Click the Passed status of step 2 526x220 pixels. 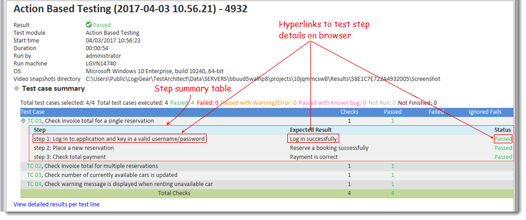click(503, 148)
